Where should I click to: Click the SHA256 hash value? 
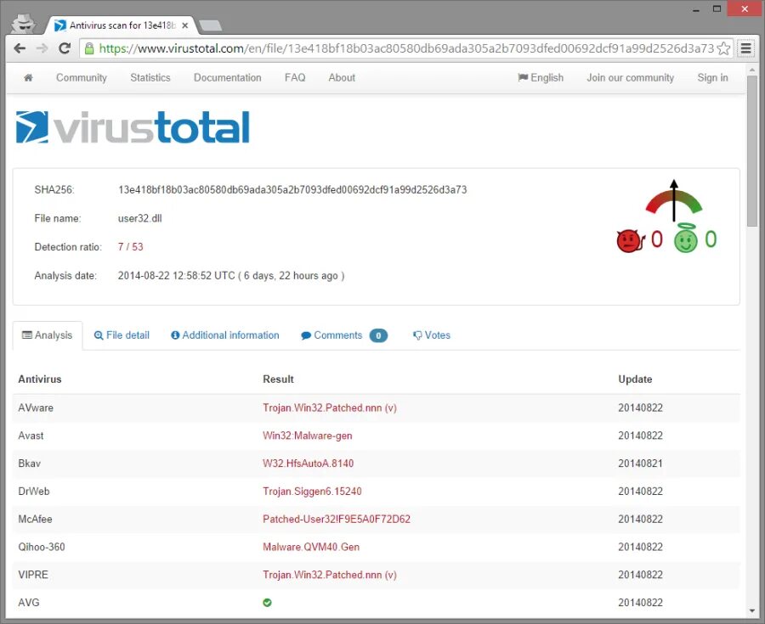[292, 190]
